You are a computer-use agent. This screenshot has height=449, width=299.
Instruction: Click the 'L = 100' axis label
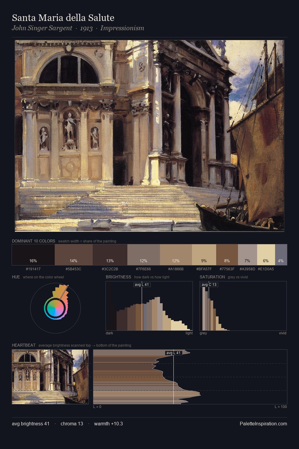pyautogui.click(x=281, y=407)
